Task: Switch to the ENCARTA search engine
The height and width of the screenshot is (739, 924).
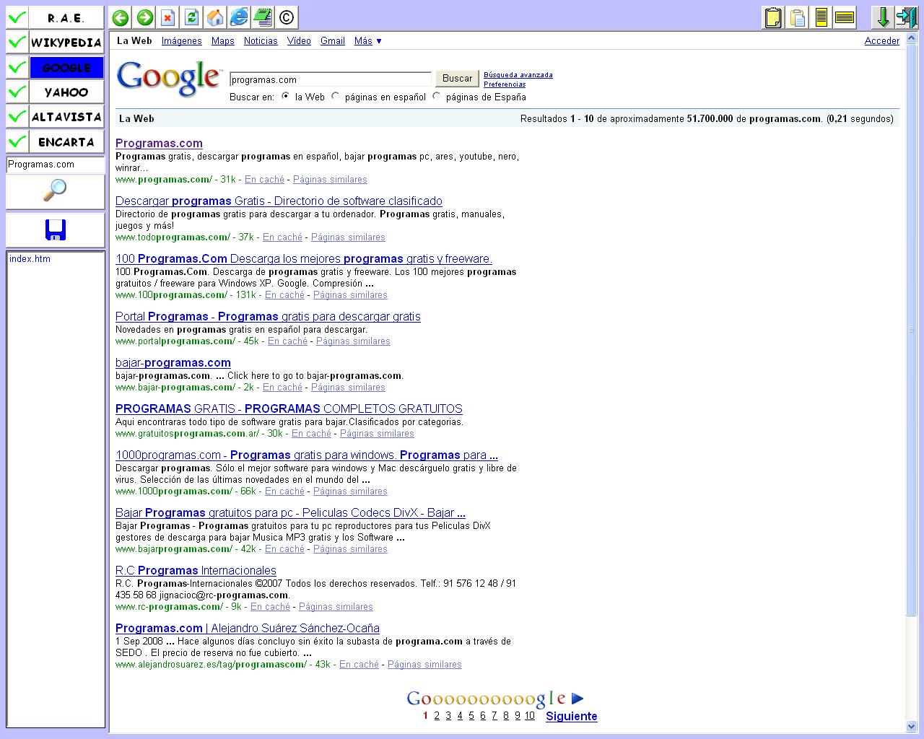Action: coord(66,141)
